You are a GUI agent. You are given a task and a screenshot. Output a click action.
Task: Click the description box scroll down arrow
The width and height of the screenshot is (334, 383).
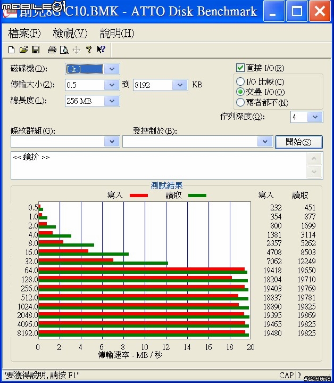pos(314,172)
